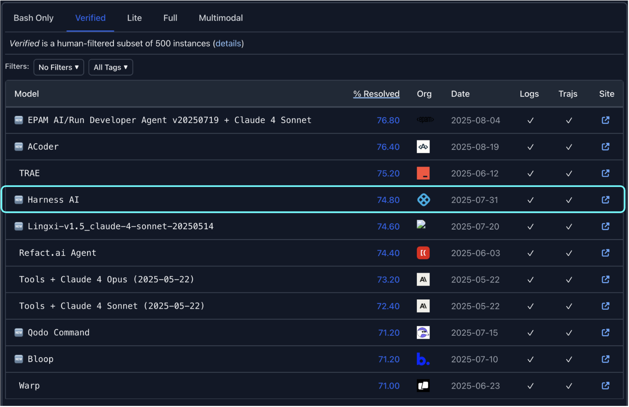Open the external site link for Qodo Command row

point(605,332)
